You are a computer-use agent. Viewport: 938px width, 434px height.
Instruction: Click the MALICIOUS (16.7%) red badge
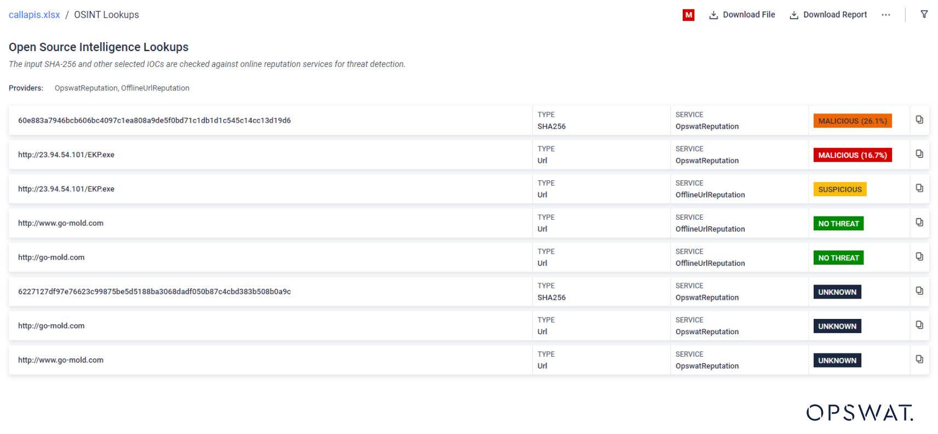pos(853,155)
